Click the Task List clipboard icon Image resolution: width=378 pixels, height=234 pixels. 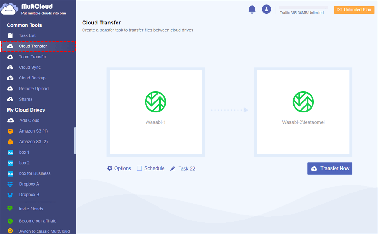tap(10, 35)
